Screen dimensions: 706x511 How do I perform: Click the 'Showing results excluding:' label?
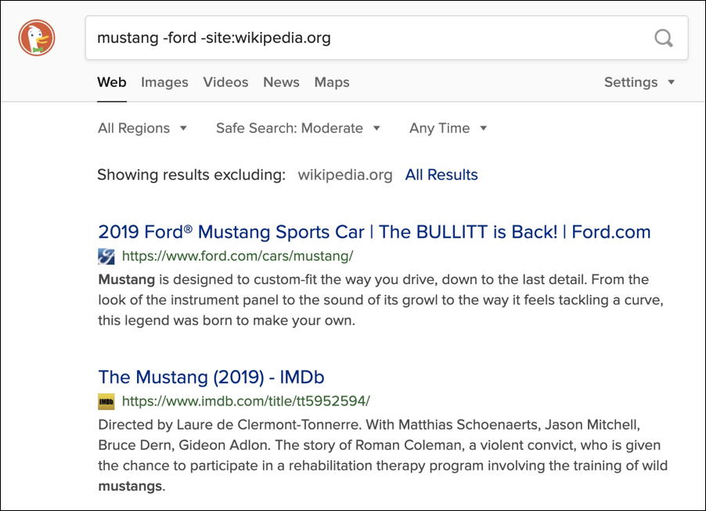(191, 175)
